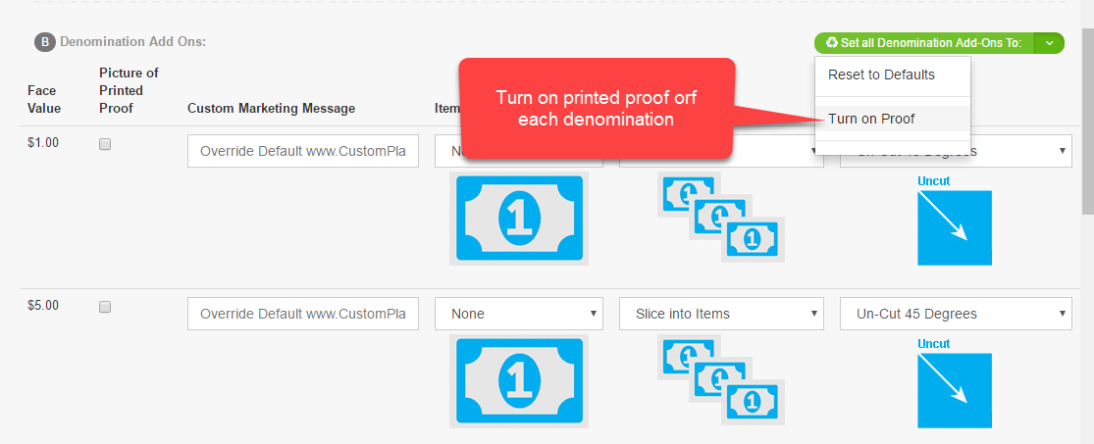Click the circled B section badge

click(45, 42)
